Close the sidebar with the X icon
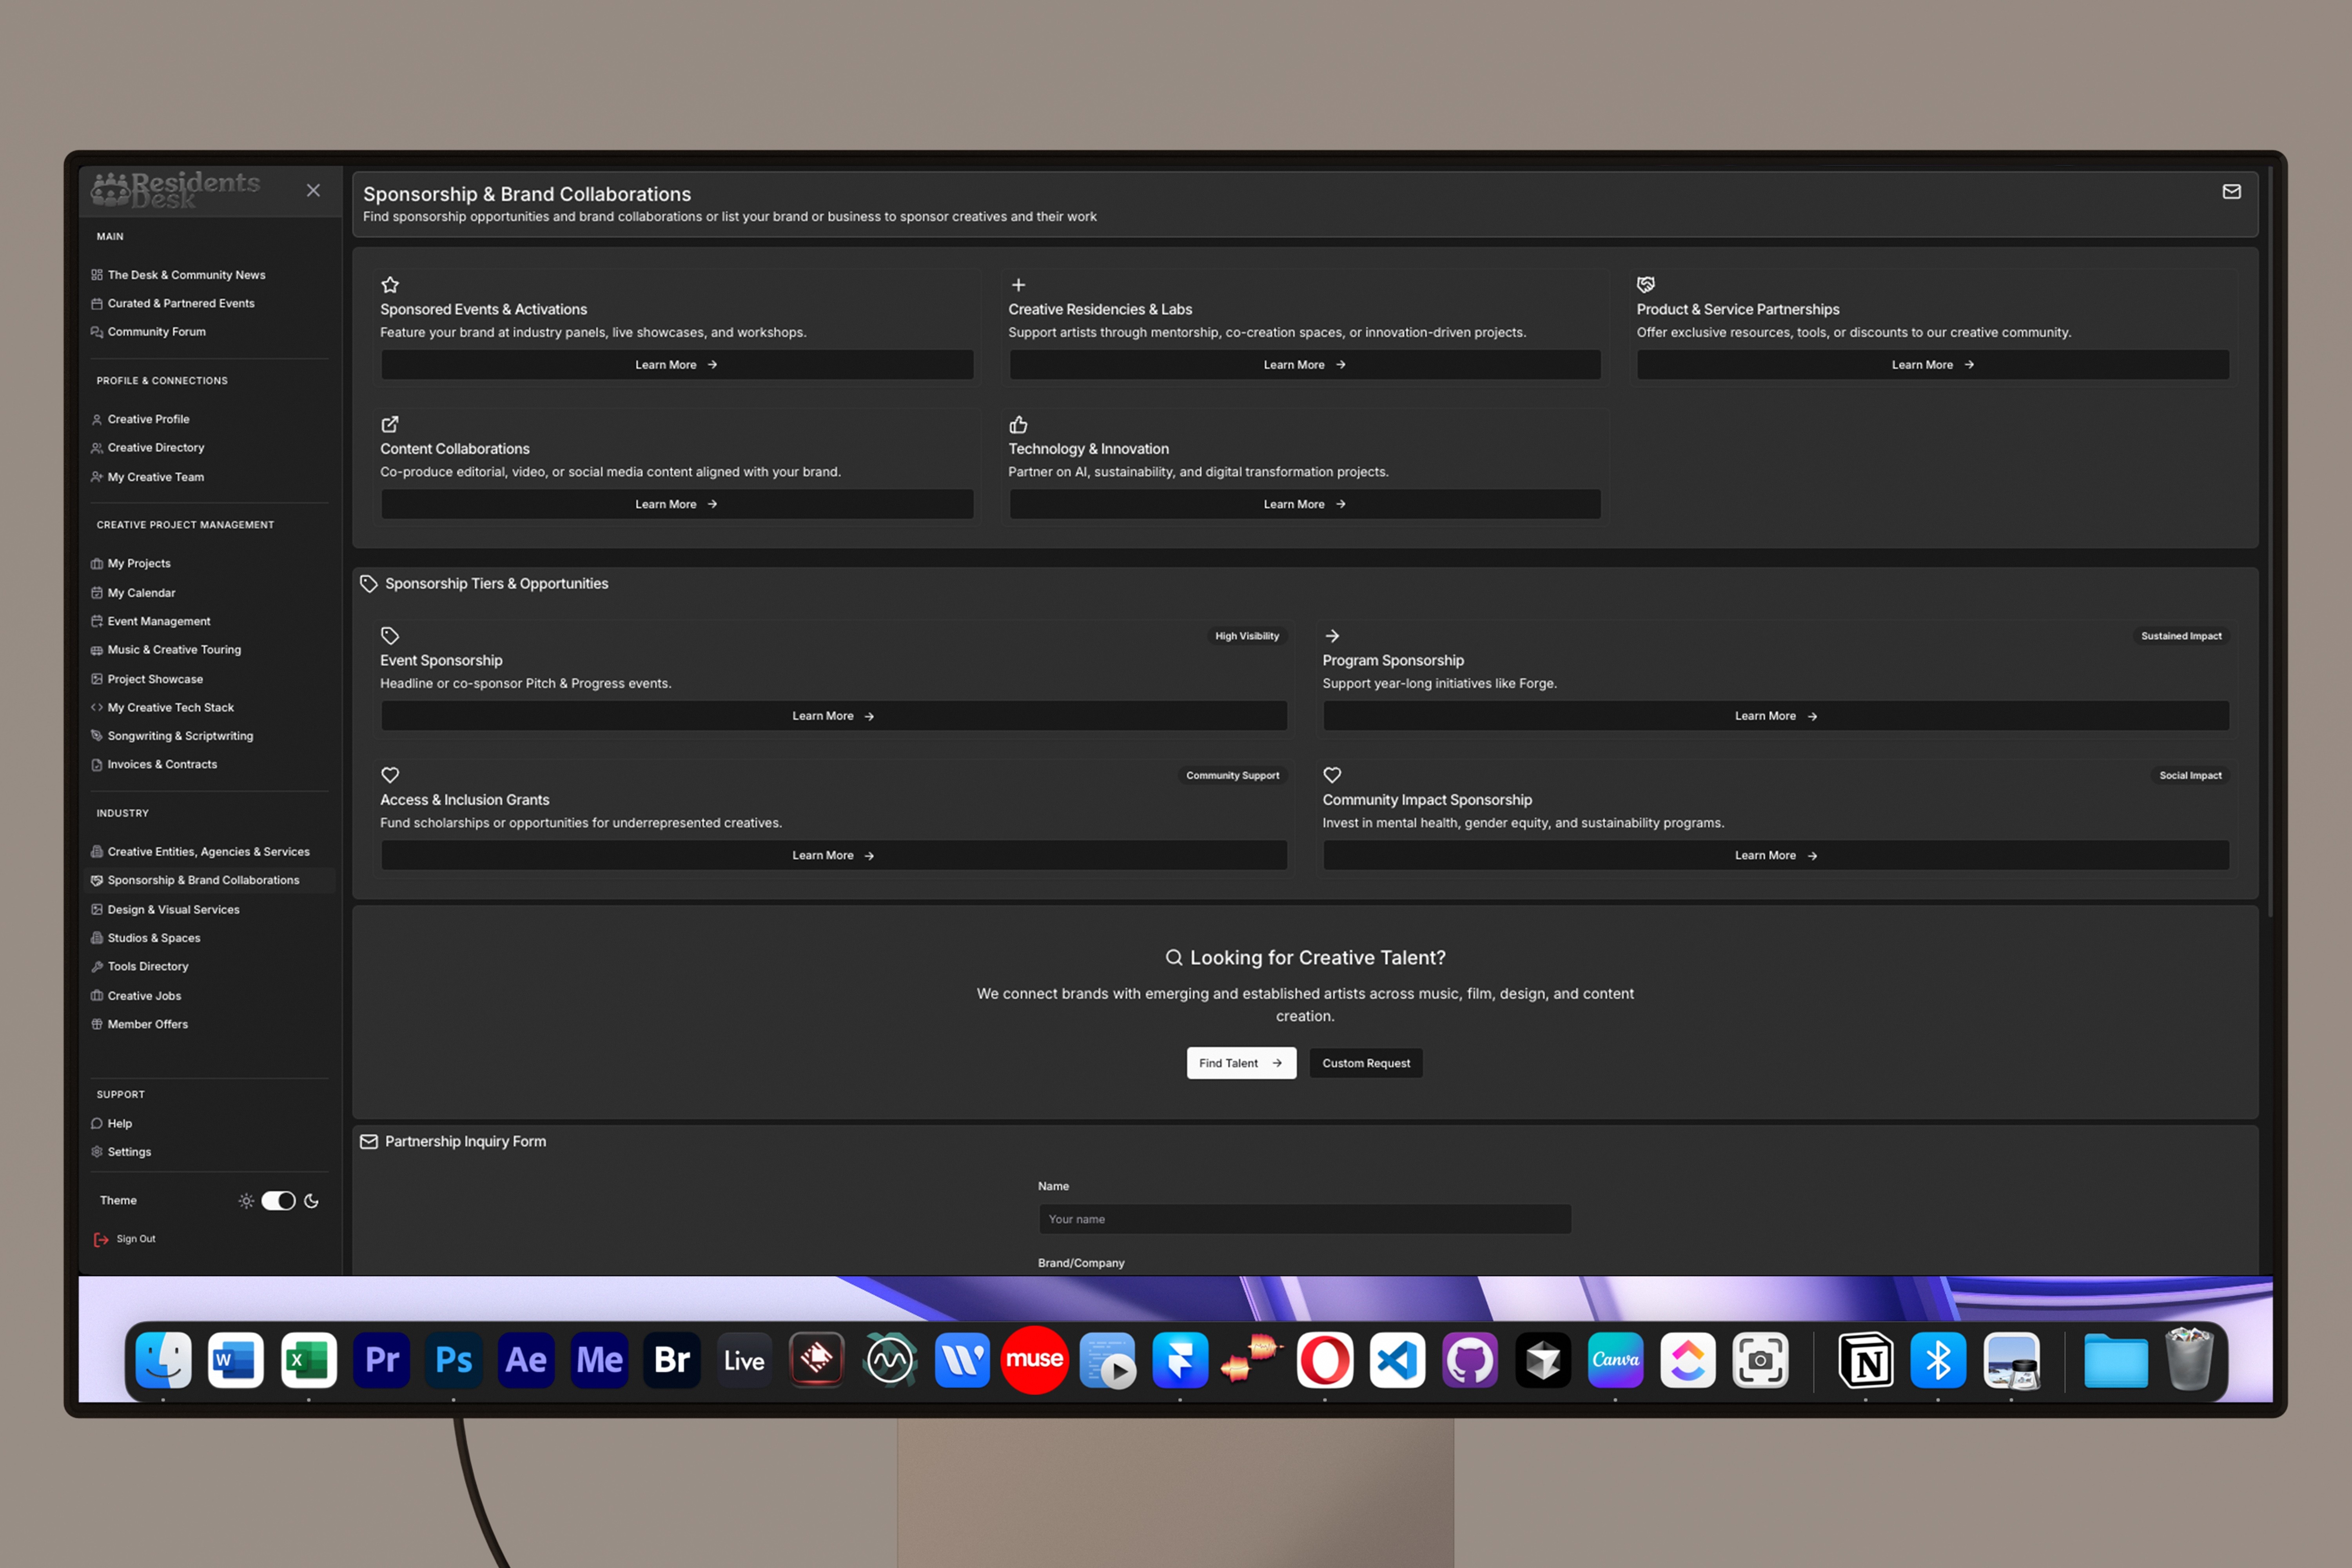2352x1568 pixels. pyautogui.click(x=313, y=190)
